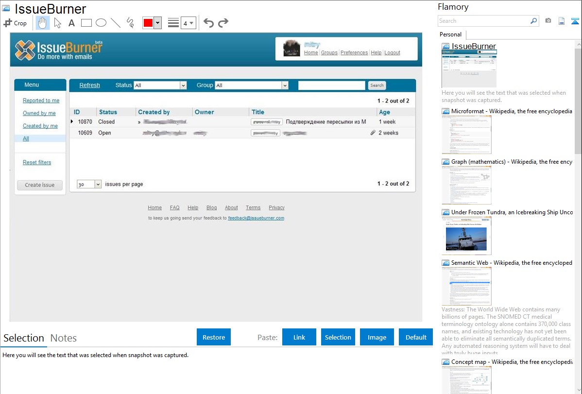This screenshot has width=582, height=394.
Task: Open the Home link in header
Action: click(310, 53)
